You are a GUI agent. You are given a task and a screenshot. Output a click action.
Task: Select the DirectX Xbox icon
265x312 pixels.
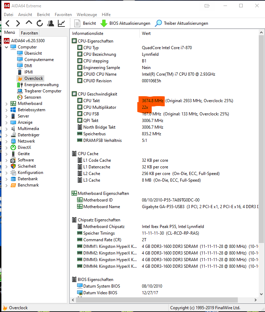13,147
